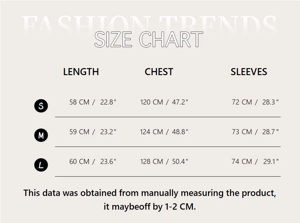Select the 128 CM chest value
This screenshot has width=300, height=223.
pyautogui.click(x=151, y=162)
